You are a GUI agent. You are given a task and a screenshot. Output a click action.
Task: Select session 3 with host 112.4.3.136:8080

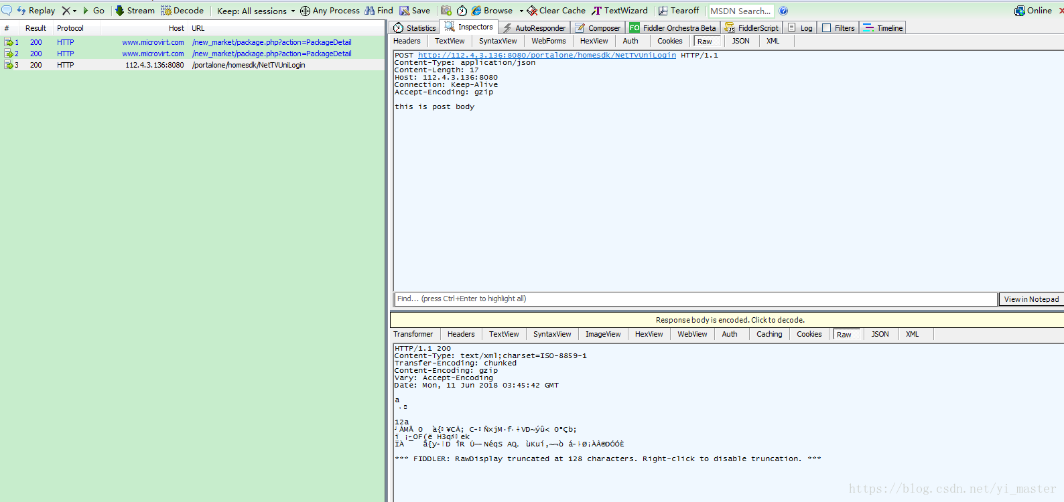192,65
